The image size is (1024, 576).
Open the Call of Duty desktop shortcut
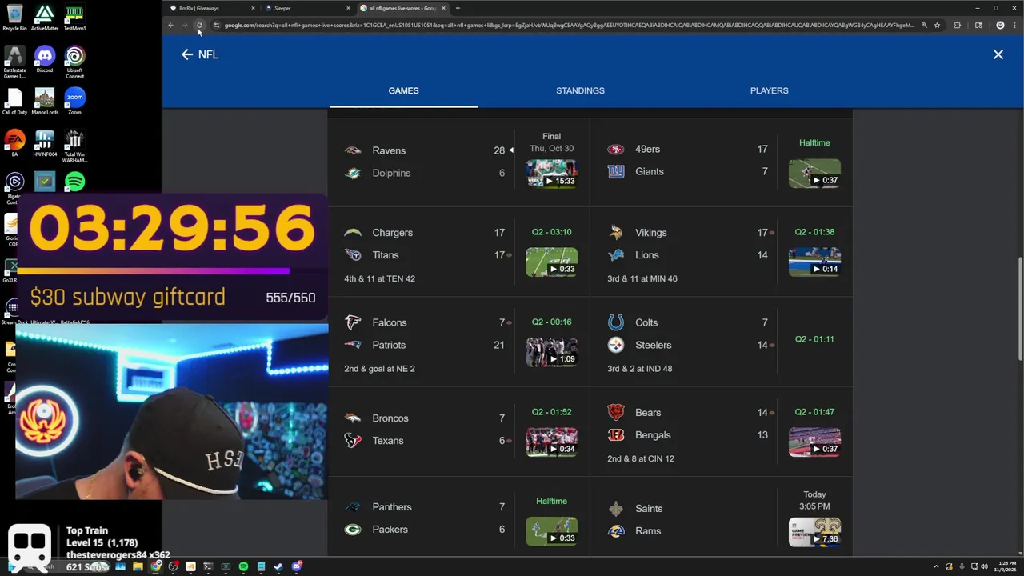[x=14, y=102]
